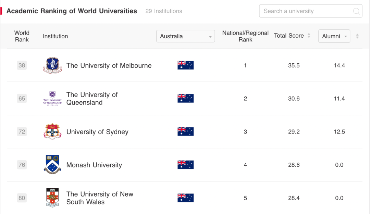The width and height of the screenshot is (370, 214).
Task: Click the Australian flag in Melbourne row
Action: [x=185, y=65]
